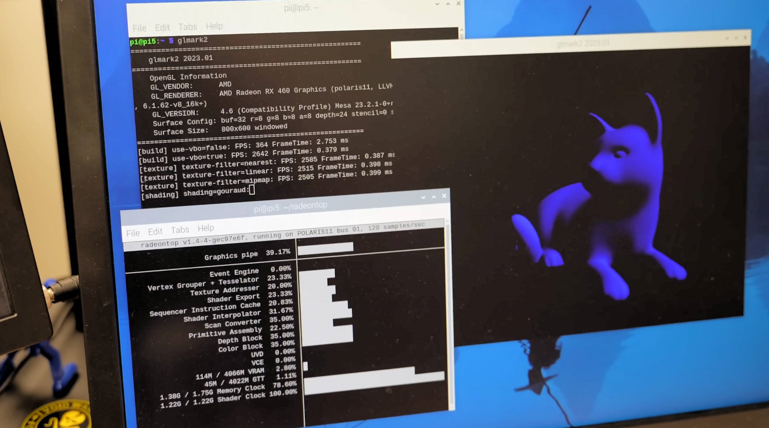Open Tabs menu in radeontop terminal window
This screenshot has height=428, width=769.
point(180,230)
